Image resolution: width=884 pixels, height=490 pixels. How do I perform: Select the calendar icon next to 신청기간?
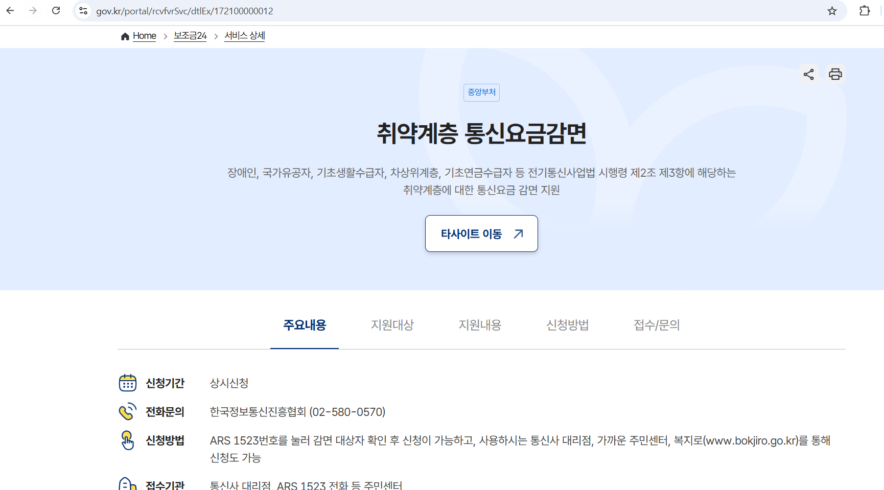[x=127, y=383]
